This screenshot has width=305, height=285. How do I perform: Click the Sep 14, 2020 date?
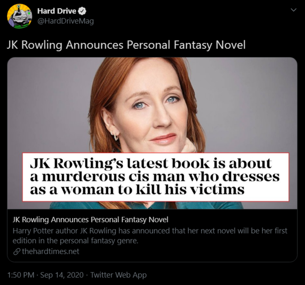[x=62, y=275]
